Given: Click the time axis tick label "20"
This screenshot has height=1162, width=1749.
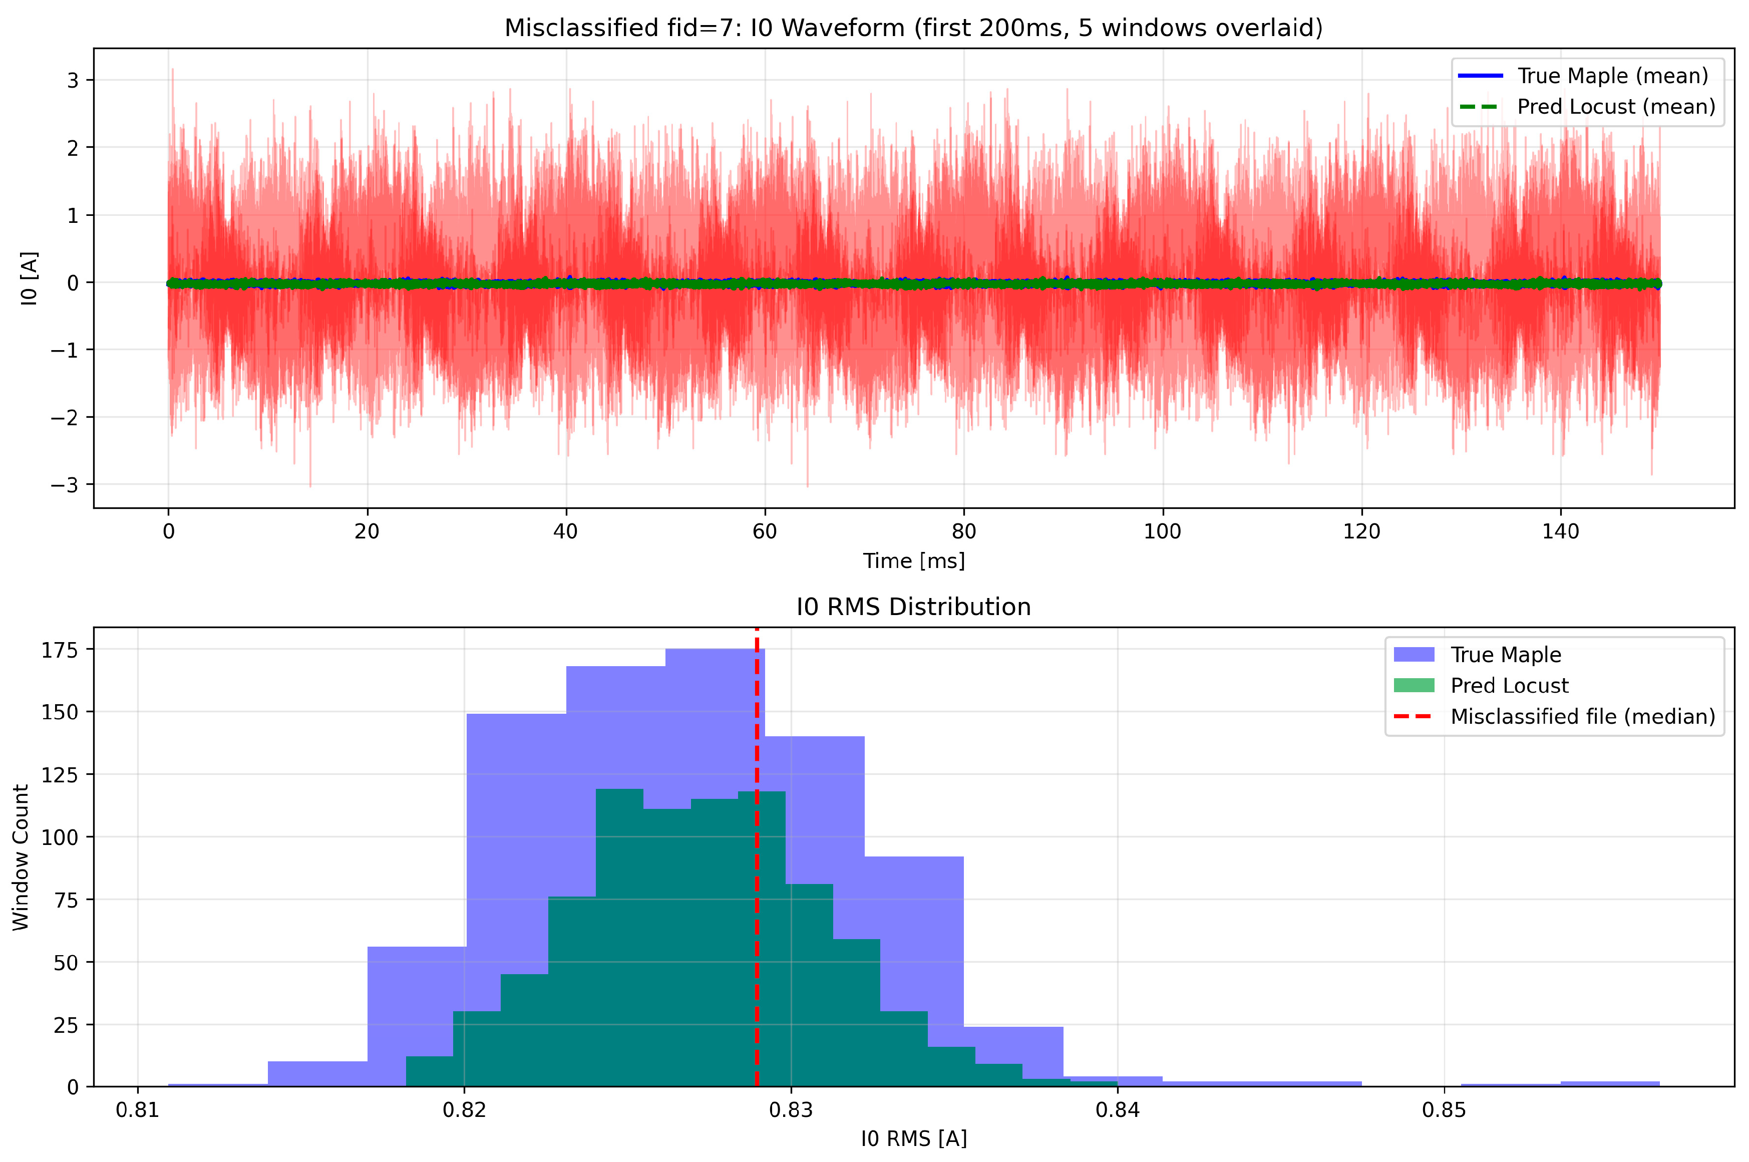Looking at the screenshot, I should [x=367, y=531].
